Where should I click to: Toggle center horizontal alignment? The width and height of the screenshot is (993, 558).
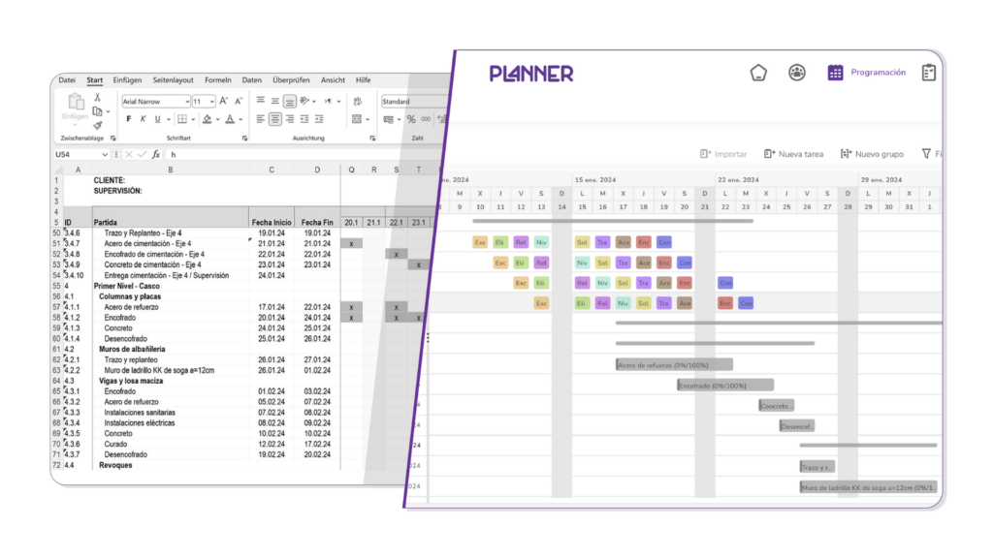tap(274, 119)
